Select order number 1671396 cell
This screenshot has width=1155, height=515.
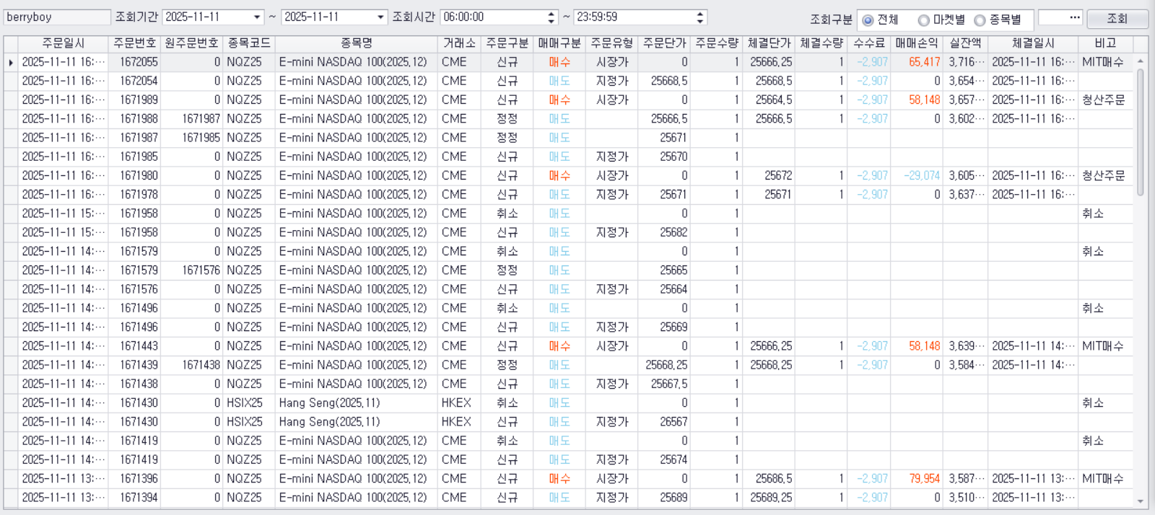(134, 479)
